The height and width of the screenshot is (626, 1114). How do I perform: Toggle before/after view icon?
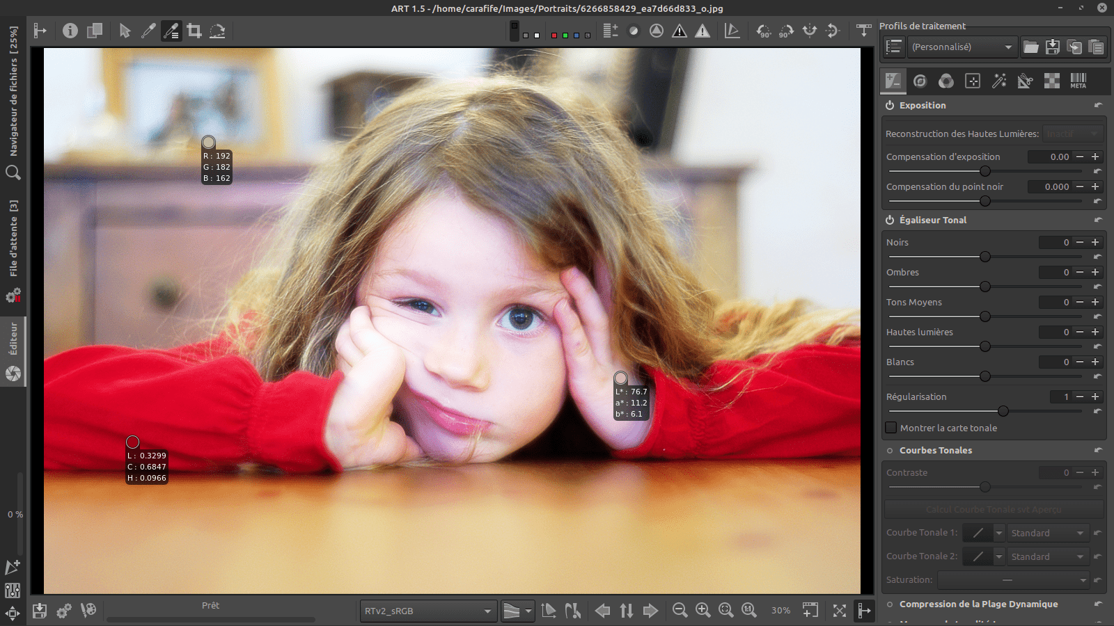(95, 31)
